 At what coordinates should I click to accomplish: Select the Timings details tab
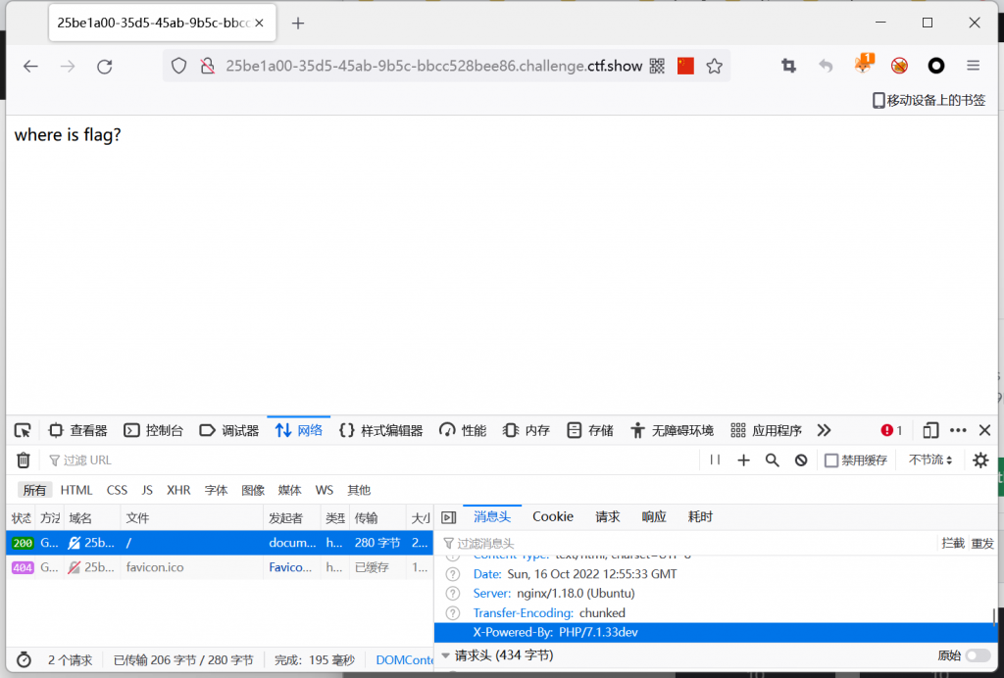(x=700, y=516)
